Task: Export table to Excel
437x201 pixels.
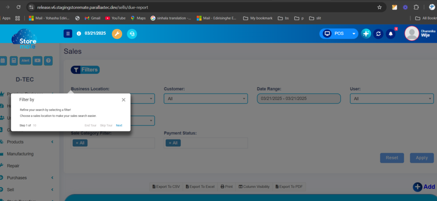Action: 200,187
